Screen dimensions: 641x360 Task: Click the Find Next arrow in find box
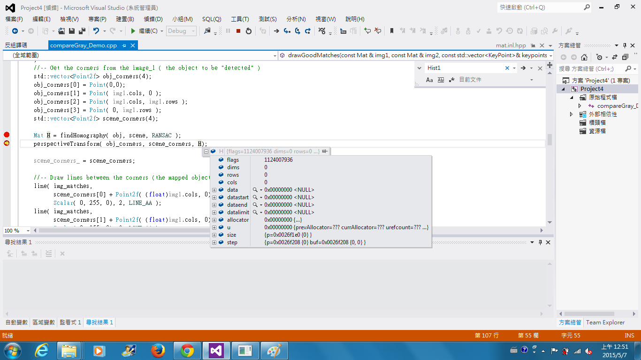(523, 68)
